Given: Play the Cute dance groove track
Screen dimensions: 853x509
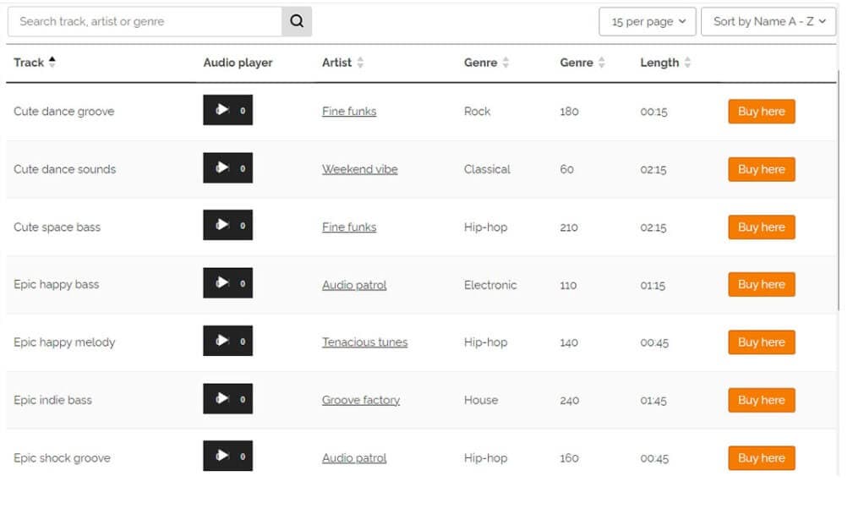Looking at the screenshot, I should pos(221,111).
